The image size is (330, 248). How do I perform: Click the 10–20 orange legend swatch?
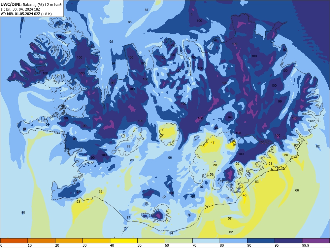pyautogui.click(x=42, y=241)
